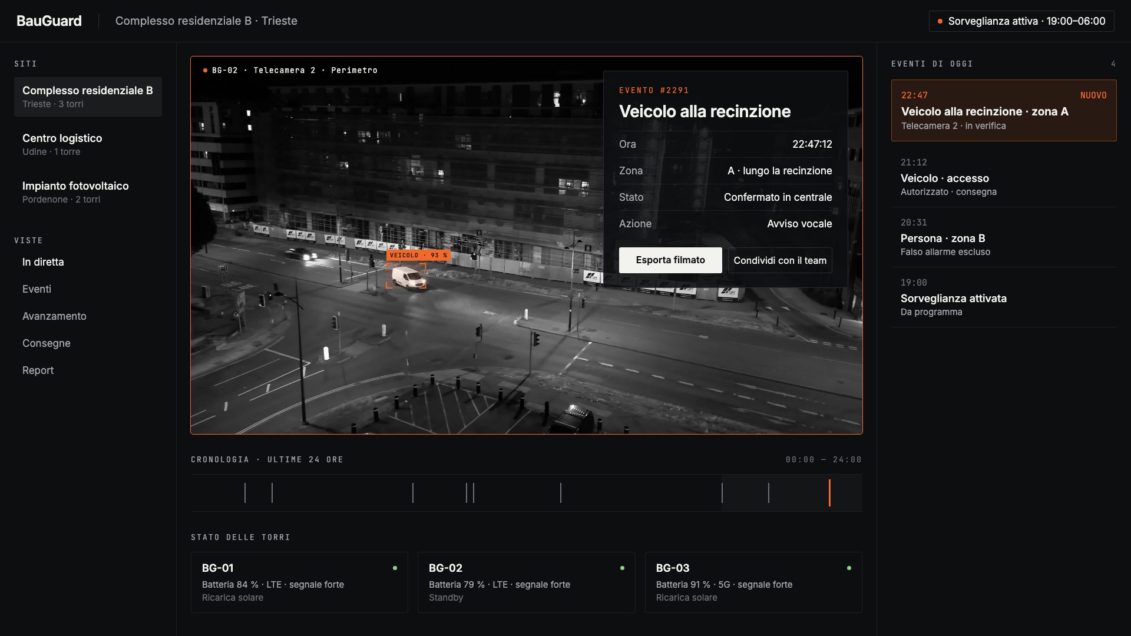Click BG-02 green status dot

click(x=622, y=568)
